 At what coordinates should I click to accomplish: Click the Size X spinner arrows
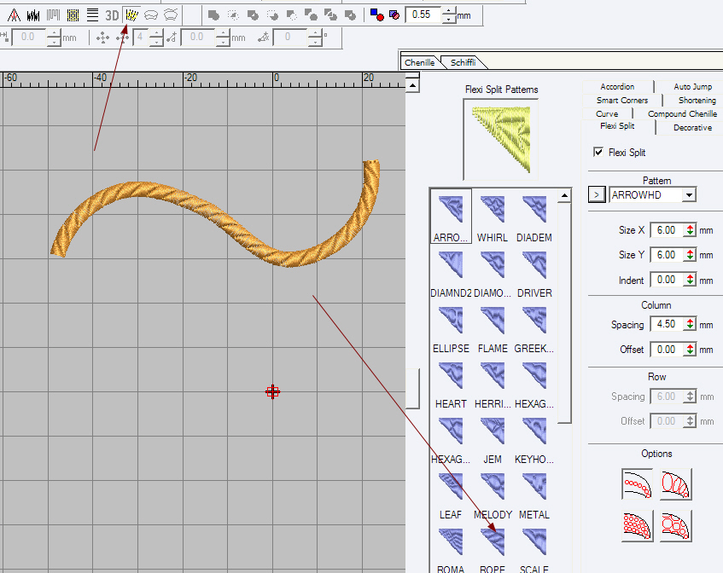click(690, 230)
